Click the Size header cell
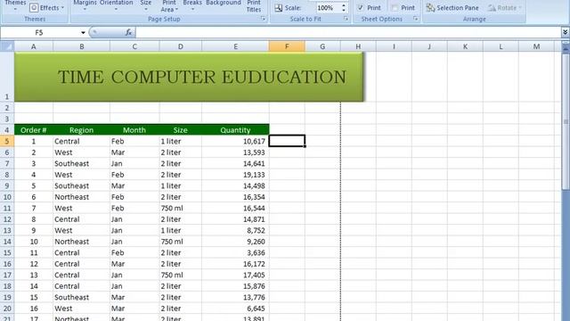The image size is (570, 321). (180, 130)
